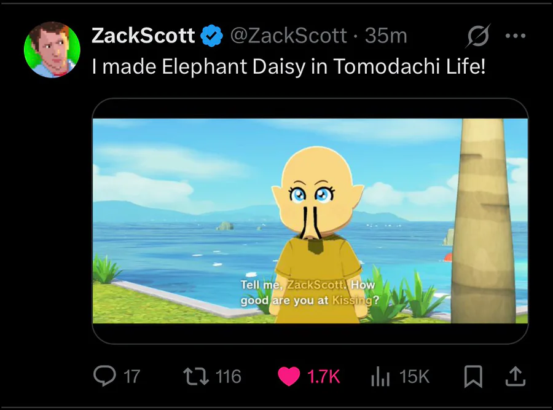Open Grok explain icon on the tweet

pyautogui.click(x=477, y=37)
